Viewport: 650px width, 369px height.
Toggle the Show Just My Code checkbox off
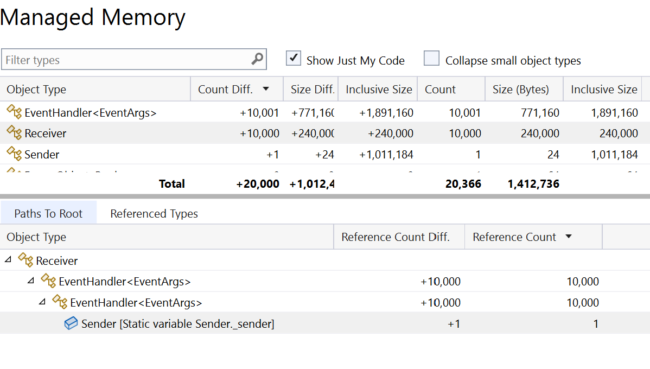293,58
